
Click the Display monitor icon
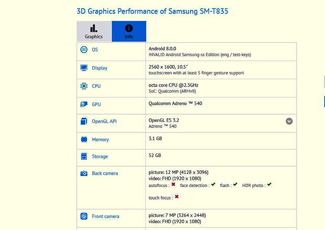coord(84,68)
